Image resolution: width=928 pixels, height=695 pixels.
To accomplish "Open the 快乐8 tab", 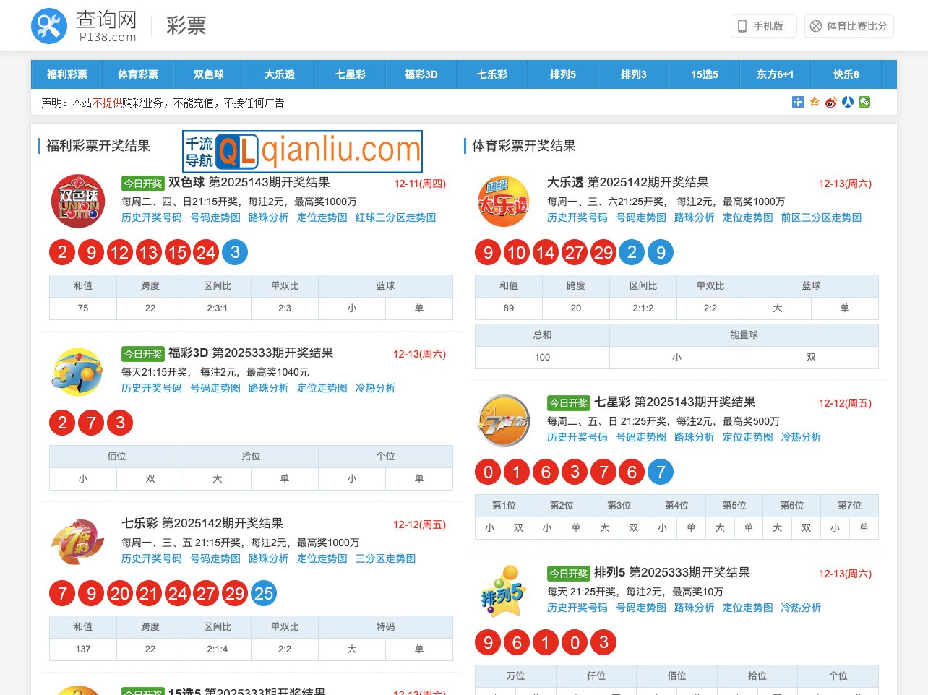I will tap(846, 74).
